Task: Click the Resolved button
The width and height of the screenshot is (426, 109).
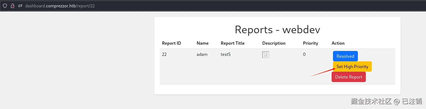Action: coord(345,56)
